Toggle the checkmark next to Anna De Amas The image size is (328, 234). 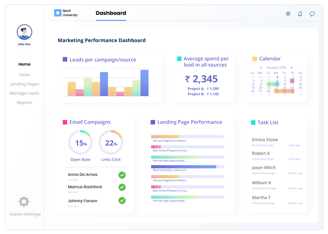(122, 175)
